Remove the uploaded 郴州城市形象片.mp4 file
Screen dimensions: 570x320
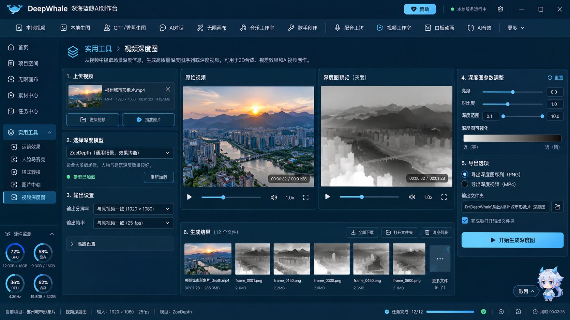tap(168, 90)
